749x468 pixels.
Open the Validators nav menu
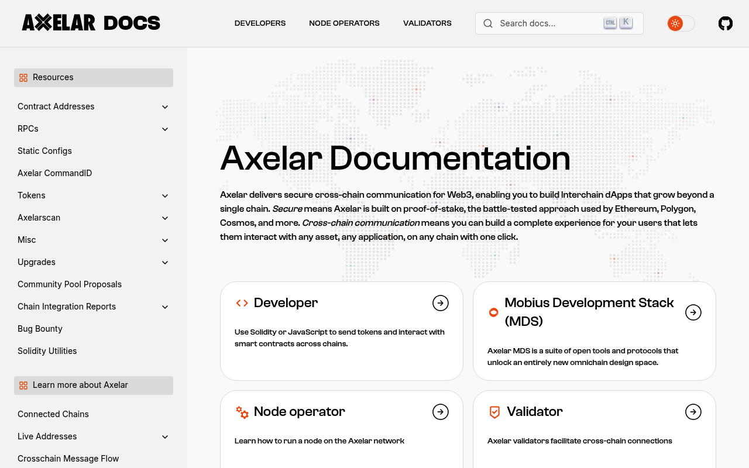(427, 23)
